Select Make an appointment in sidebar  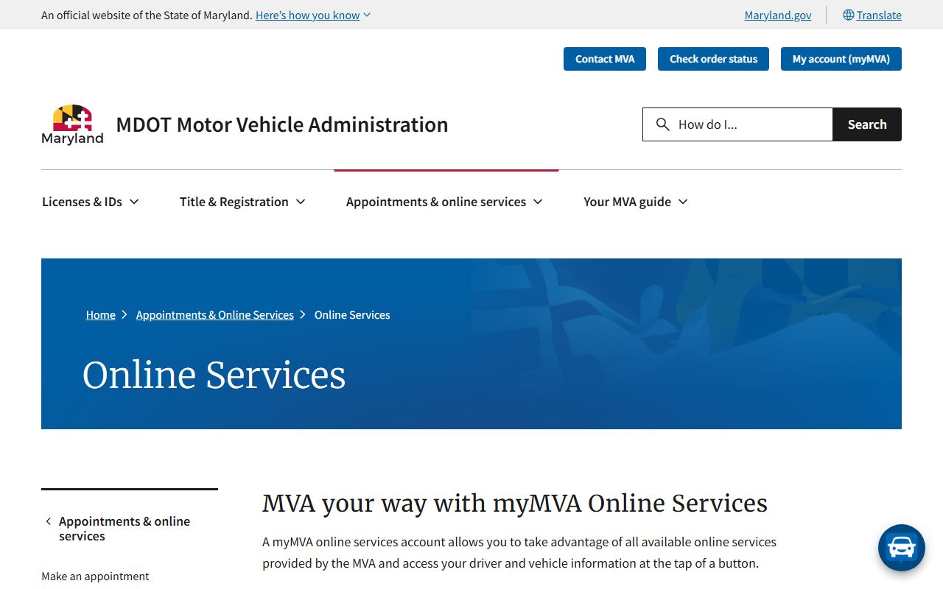click(x=95, y=576)
